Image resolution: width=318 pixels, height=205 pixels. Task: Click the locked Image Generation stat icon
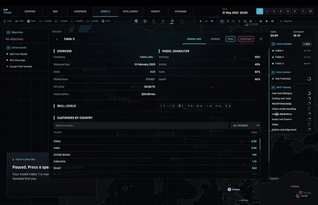point(56,21)
